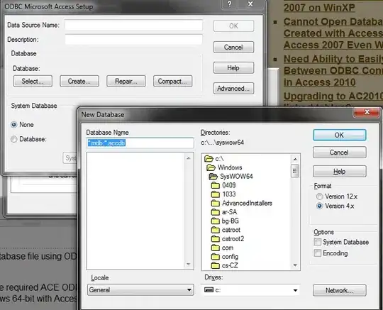Open the c:\ root folder icon
The height and width of the screenshot is (310, 383).
[209, 159]
